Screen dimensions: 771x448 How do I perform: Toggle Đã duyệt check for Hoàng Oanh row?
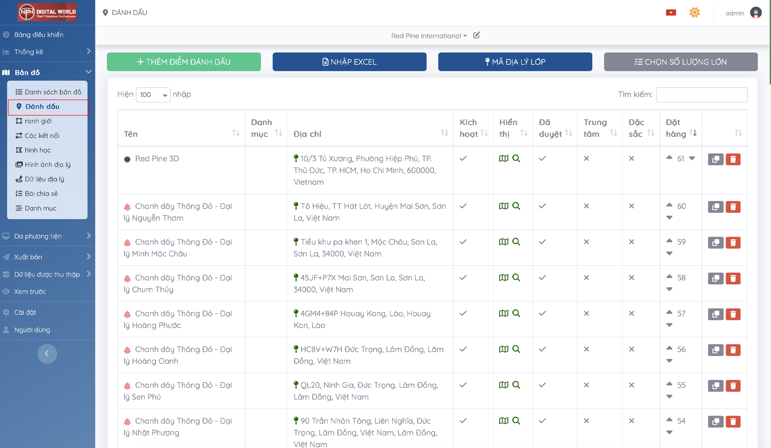(542, 349)
